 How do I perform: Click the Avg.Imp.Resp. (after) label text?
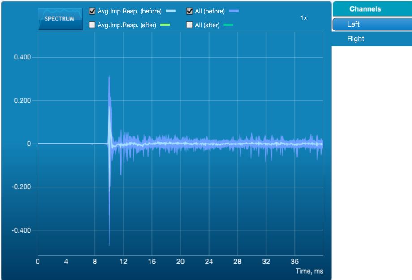(127, 25)
